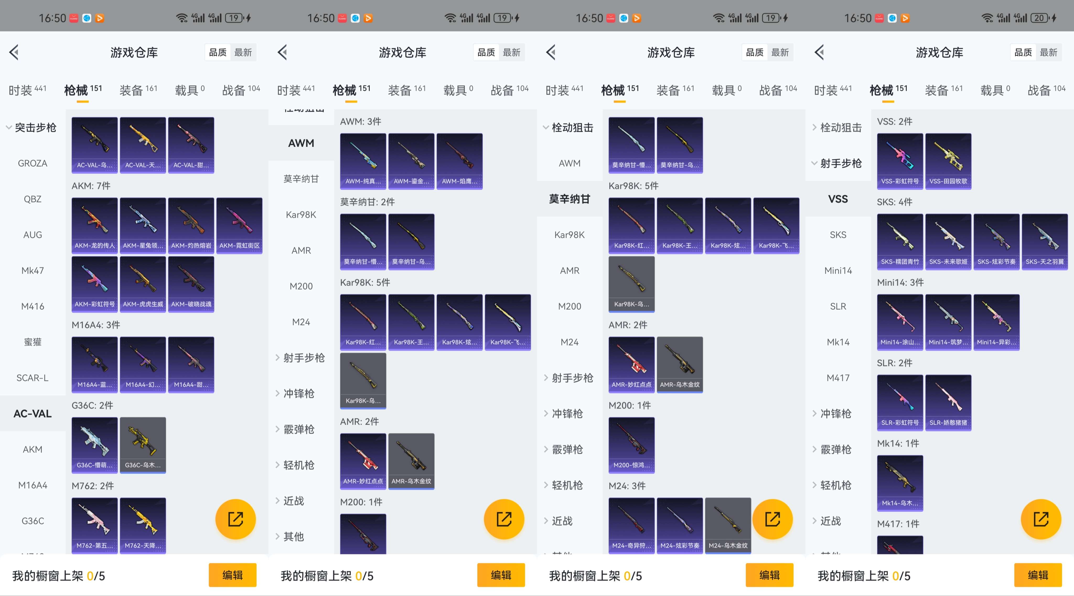This screenshot has width=1074, height=596.
Task: Tap 编辑 in the fourth screenshot
Action: coord(1038,575)
